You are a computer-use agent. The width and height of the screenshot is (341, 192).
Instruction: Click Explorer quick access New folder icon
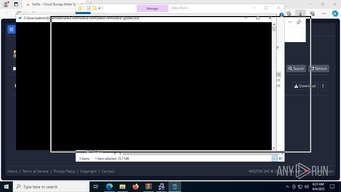click(x=95, y=8)
